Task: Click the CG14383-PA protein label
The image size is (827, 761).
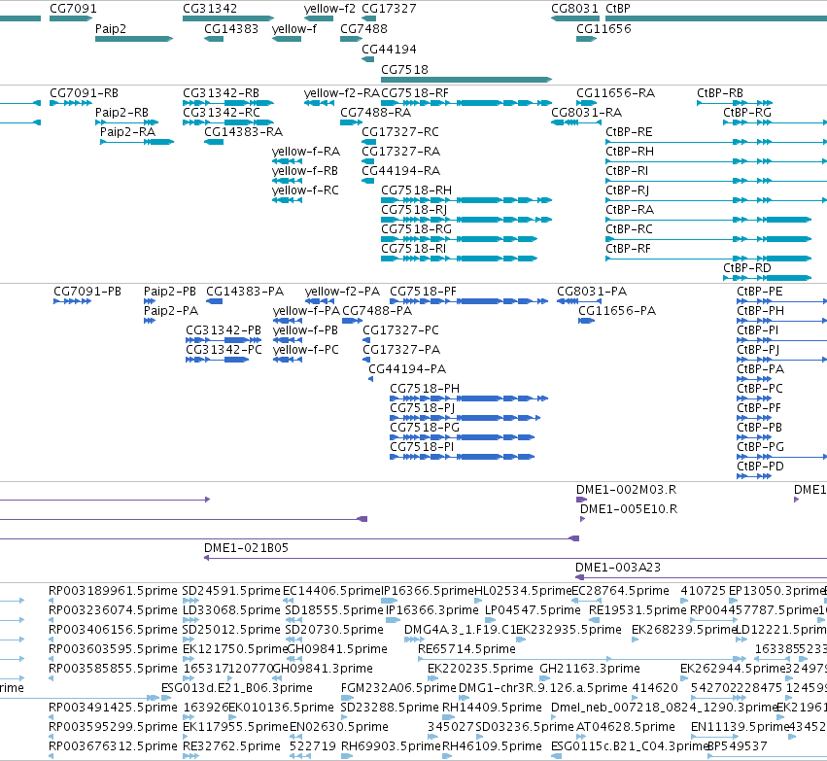Action: click(245, 292)
